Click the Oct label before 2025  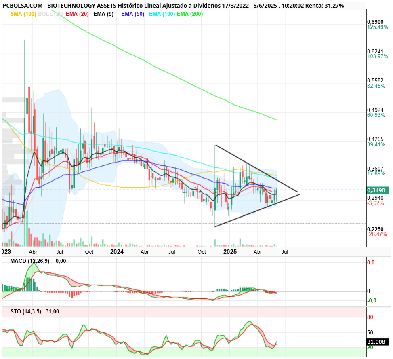202,252
